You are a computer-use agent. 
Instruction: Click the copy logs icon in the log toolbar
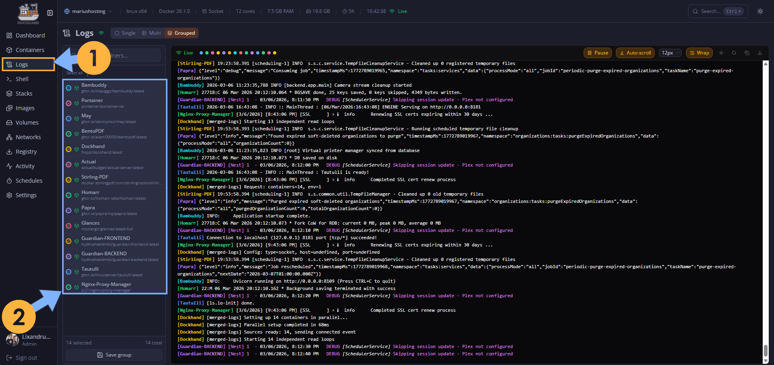coord(747,52)
